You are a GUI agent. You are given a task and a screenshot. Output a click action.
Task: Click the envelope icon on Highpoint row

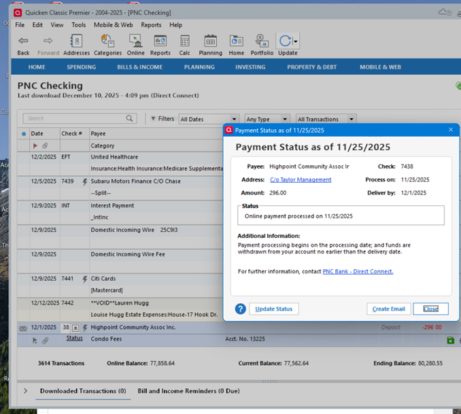tap(23, 328)
